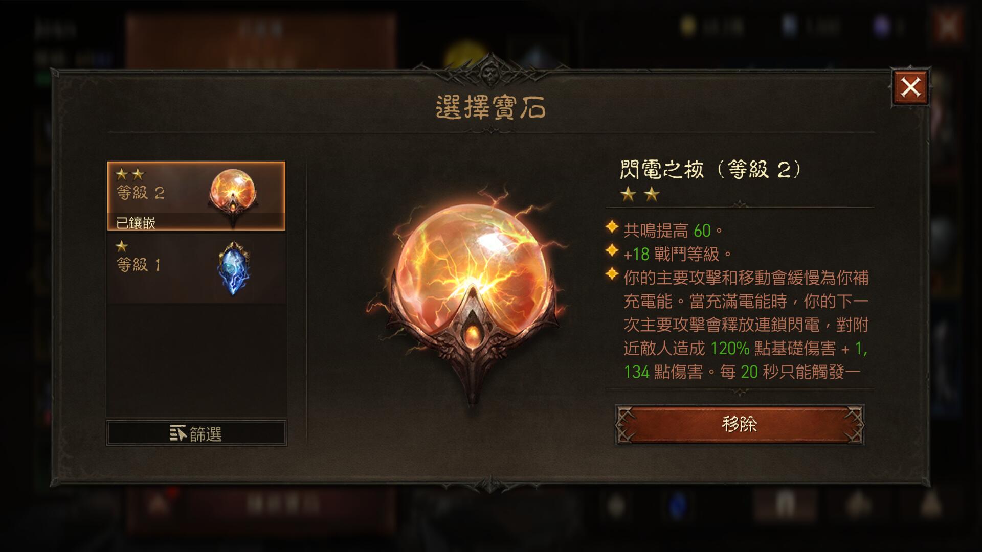The width and height of the screenshot is (982, 552).
Task: Click the 選擇寶石 dialog header
Action: click(491, 107)
